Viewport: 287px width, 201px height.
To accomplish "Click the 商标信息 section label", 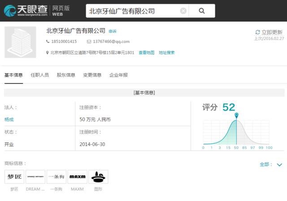I will pyautogui.click(x=15, y=163).
